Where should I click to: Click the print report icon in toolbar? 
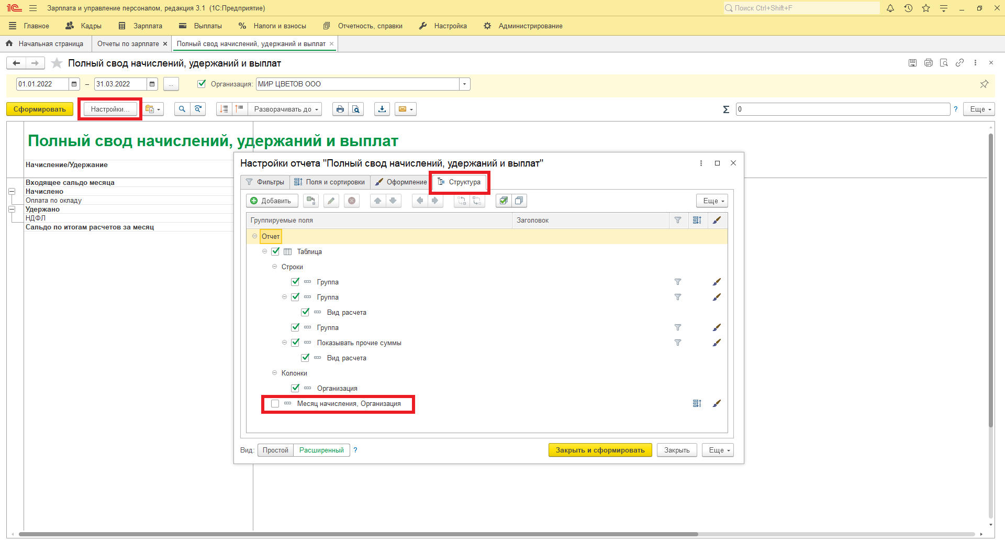[340, 109]
